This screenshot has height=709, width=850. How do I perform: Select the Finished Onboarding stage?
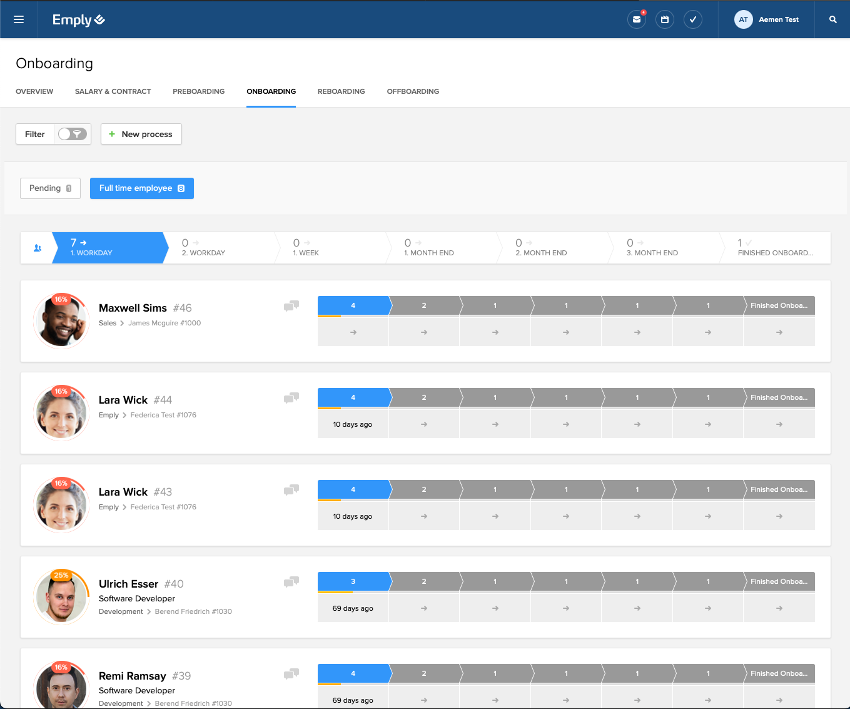[x=775, y=248]
